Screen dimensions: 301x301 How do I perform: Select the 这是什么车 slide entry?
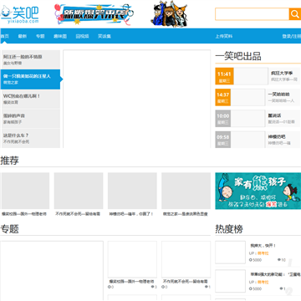pyautogui.click(x=31, y=138)
